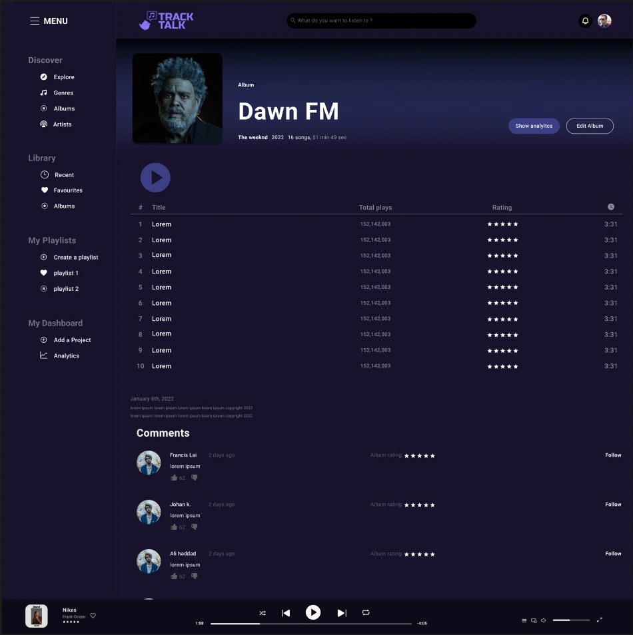Click the duration clock column icon
The image size is (633, 635).
pos(611,207)
